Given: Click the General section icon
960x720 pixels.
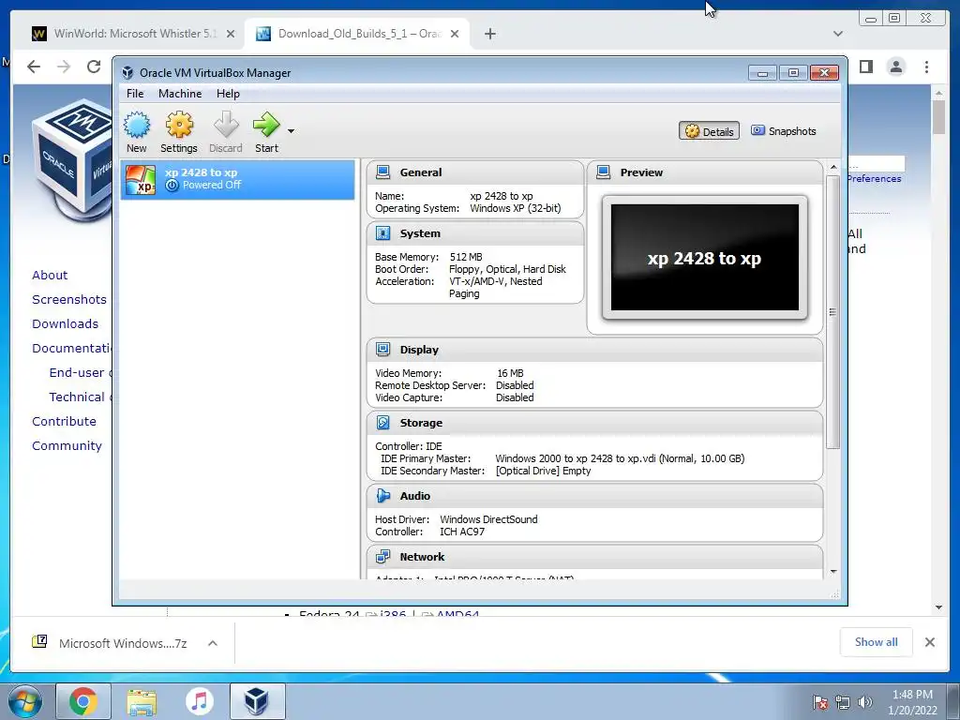Looking at the screenshot, I should [x=383, y=172].
